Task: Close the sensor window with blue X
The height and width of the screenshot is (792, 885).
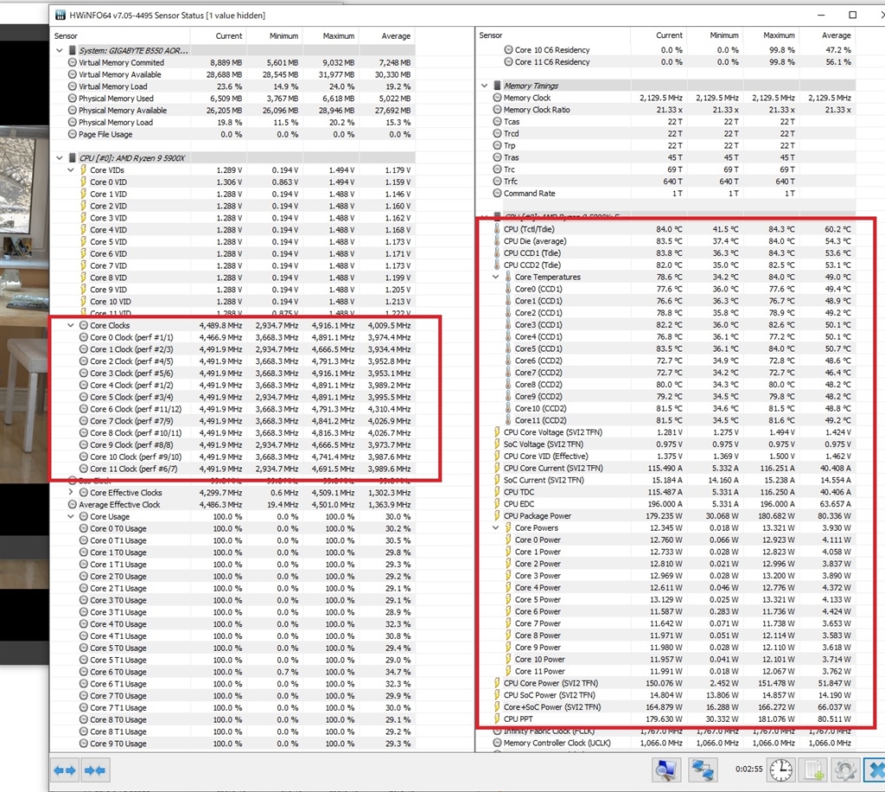Action: pos(875,770)
